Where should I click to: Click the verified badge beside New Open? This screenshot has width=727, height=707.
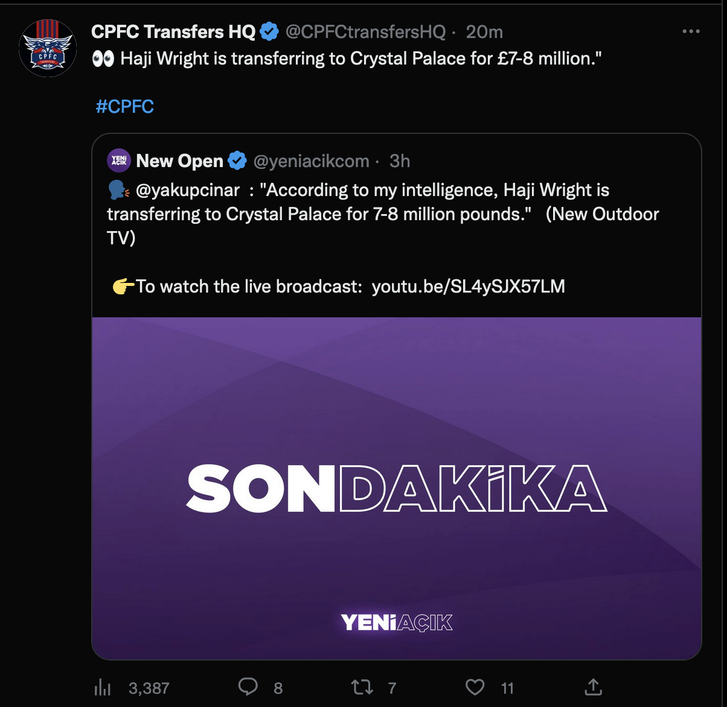(237, 161)
